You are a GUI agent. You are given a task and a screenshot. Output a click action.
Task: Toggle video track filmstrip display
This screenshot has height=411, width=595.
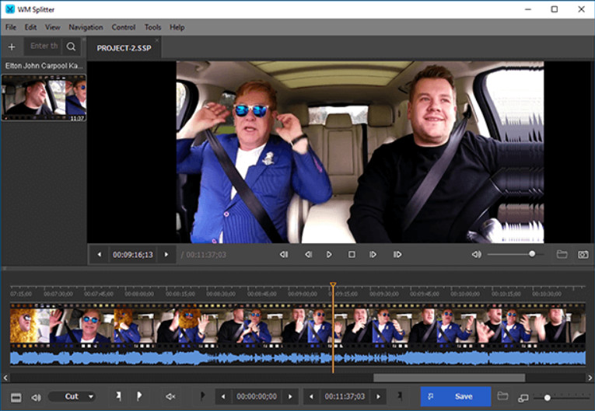tap(16, 397)
